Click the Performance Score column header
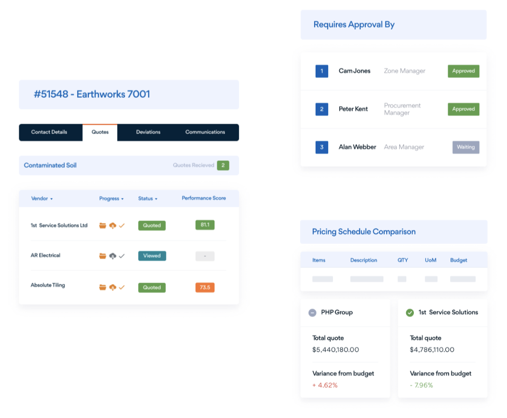The width and height of the screenshot is (507, 418). pyautogui.click(x=204, y=198)
